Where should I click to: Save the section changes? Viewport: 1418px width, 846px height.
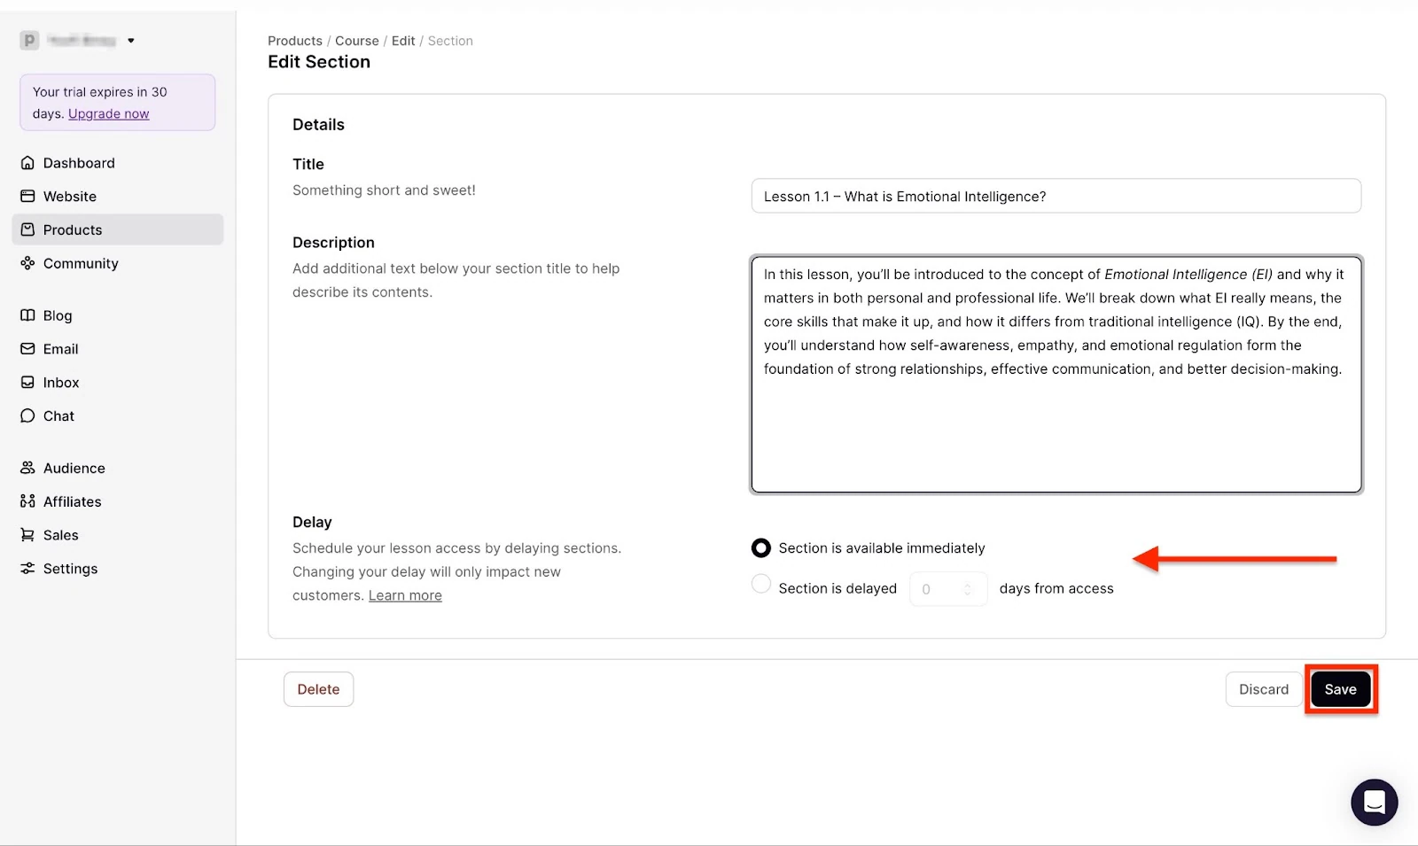1340,689
